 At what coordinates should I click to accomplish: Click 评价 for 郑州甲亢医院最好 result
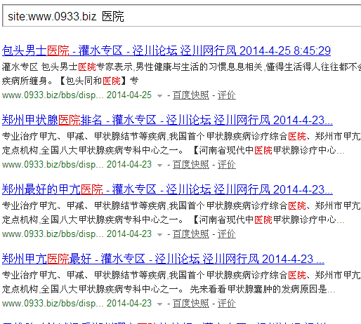coord(227,304)
